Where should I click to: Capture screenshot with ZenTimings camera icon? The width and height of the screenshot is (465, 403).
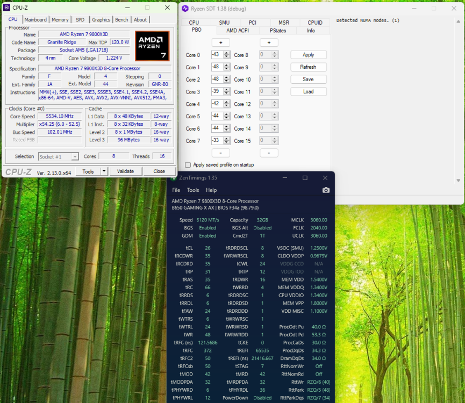coord(326,190)
